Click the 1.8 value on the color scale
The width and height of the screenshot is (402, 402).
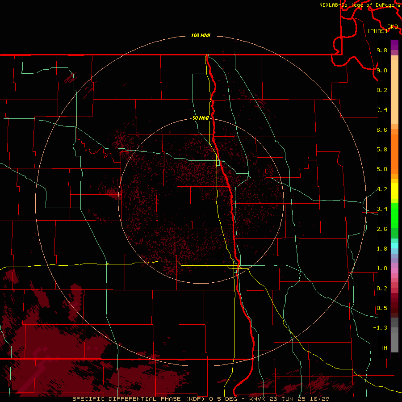382,249
